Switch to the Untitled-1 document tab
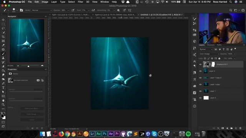The height and width of the screenshot is (138, 246). [161, 15]
